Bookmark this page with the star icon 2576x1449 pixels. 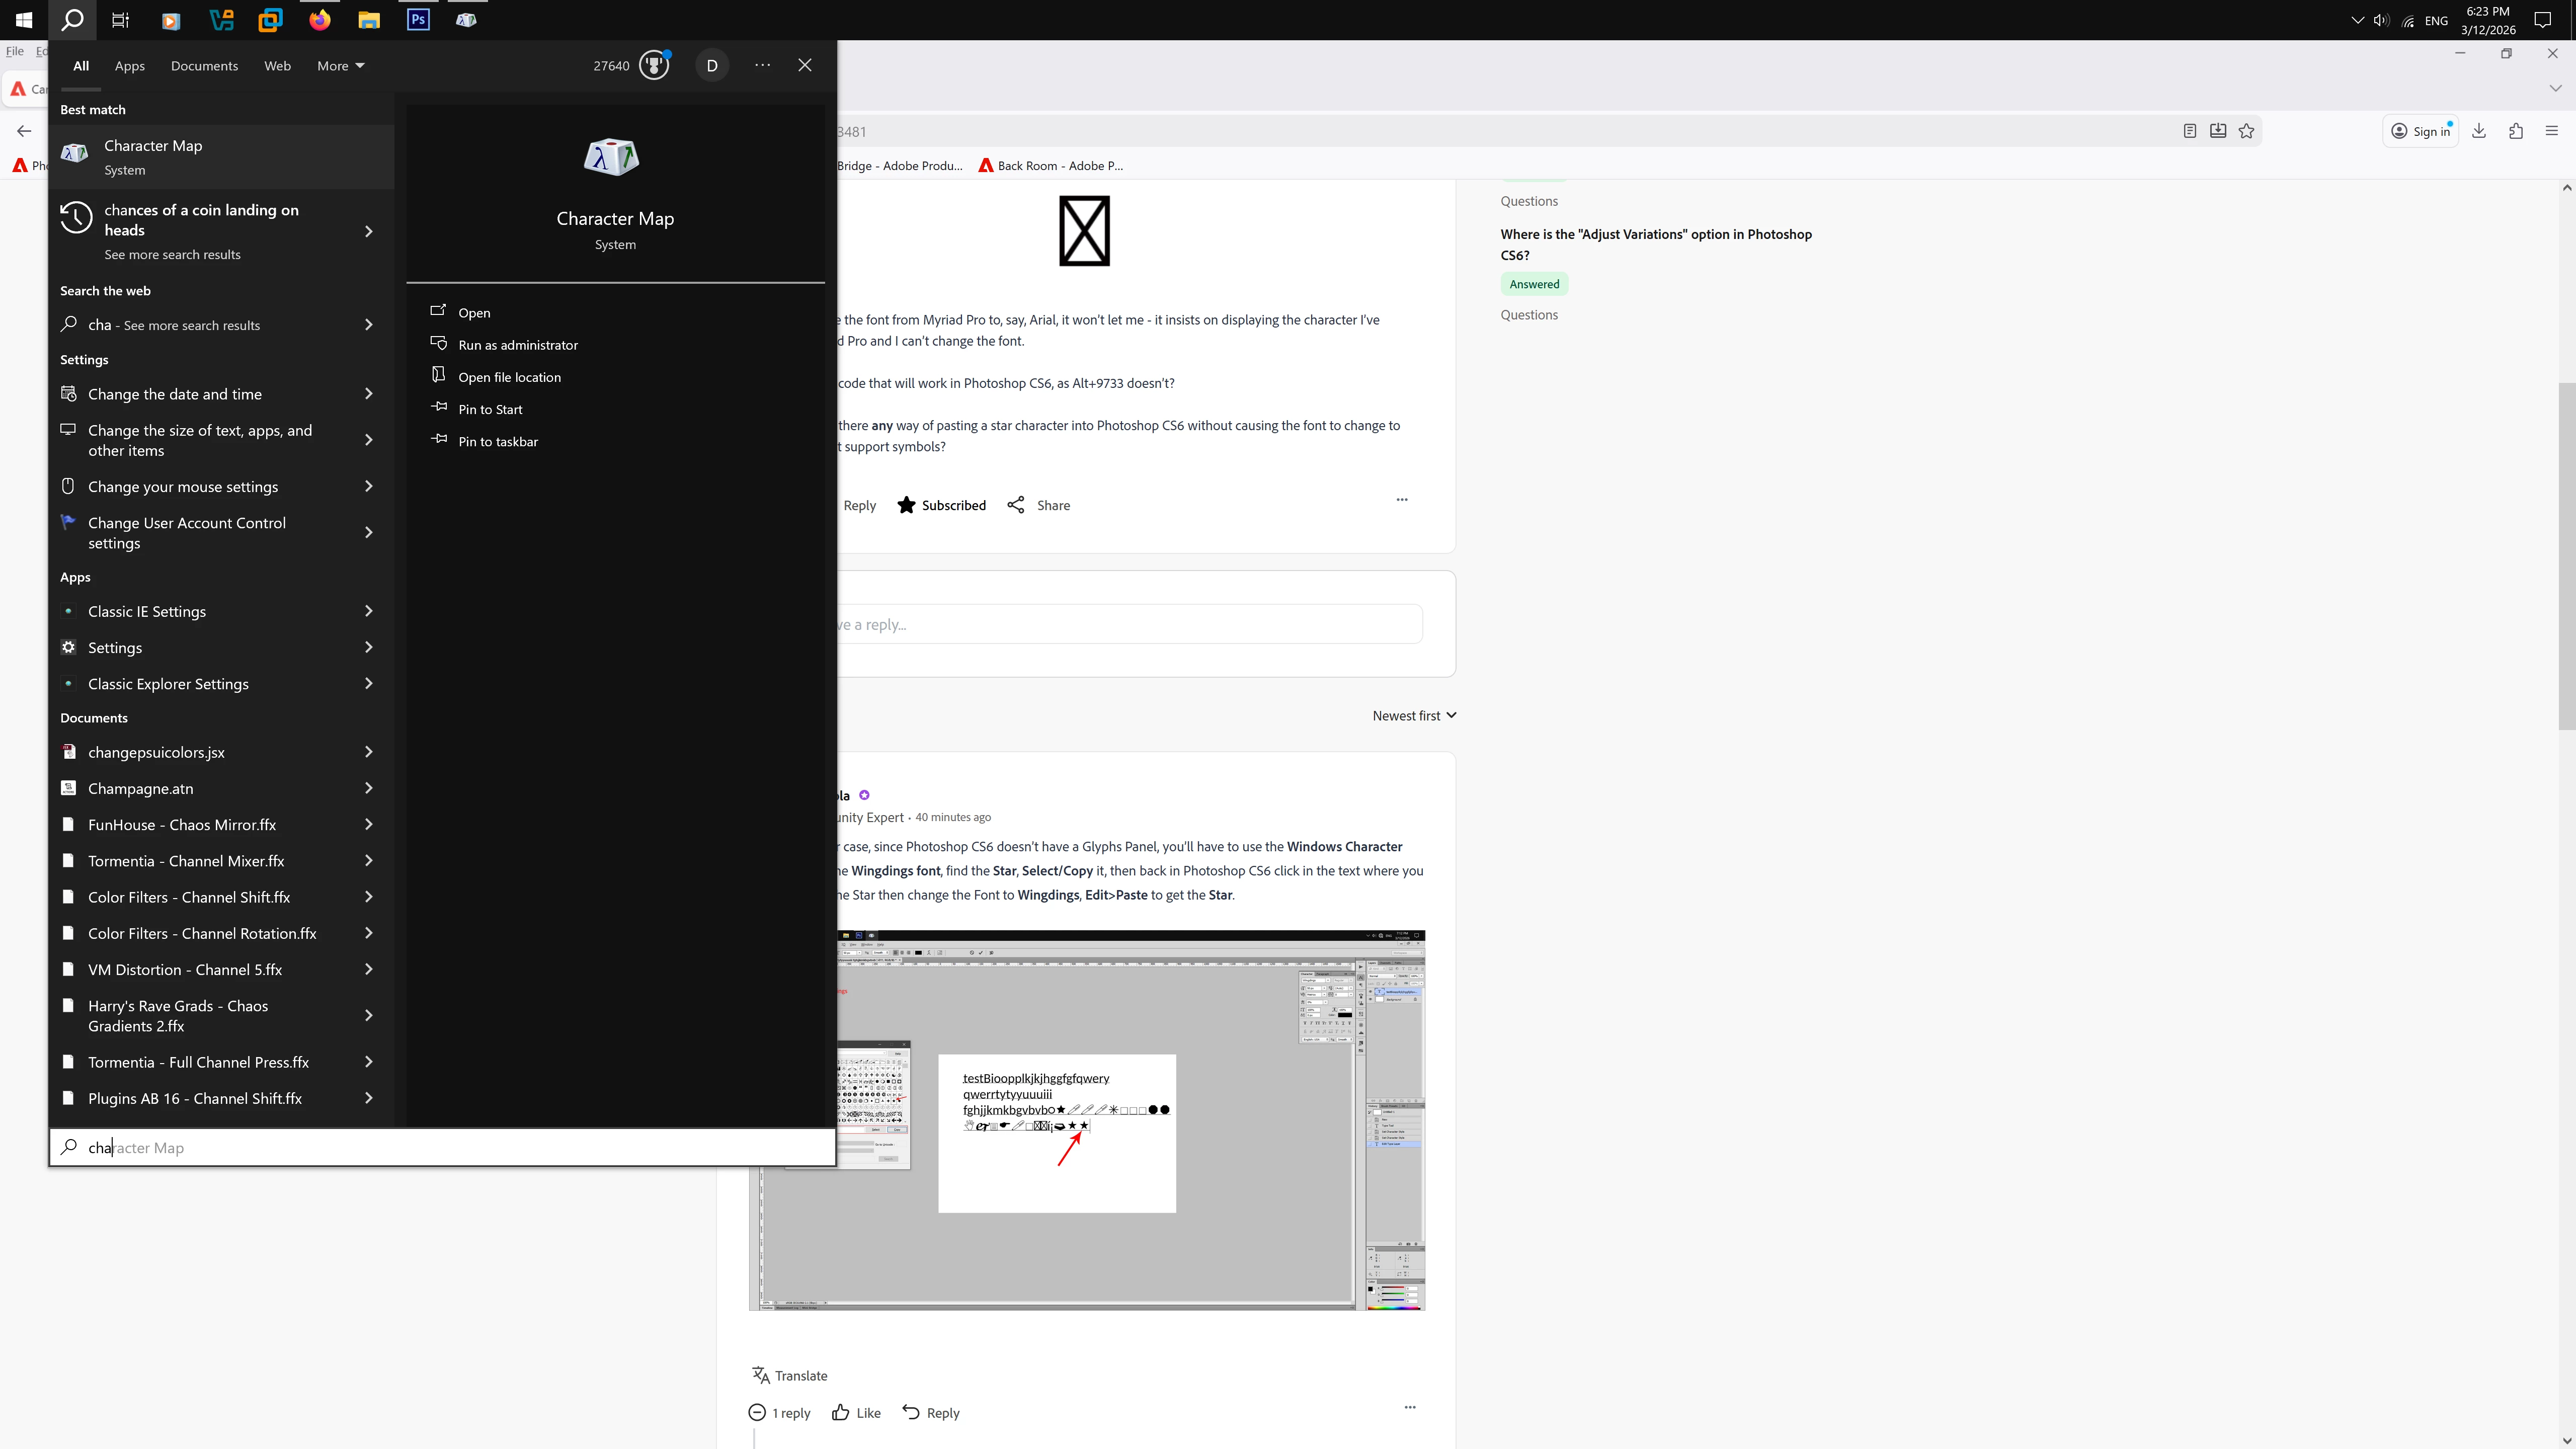pos(2246,131)
